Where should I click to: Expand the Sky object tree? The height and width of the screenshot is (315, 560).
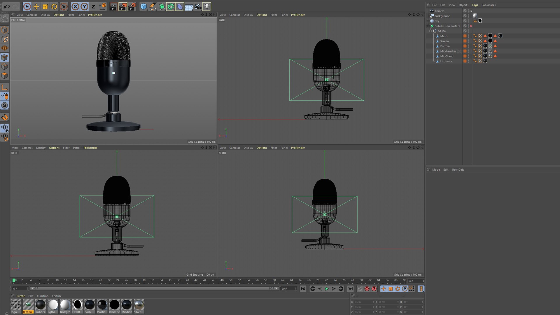pyautogui.click(x=428, y=21)
